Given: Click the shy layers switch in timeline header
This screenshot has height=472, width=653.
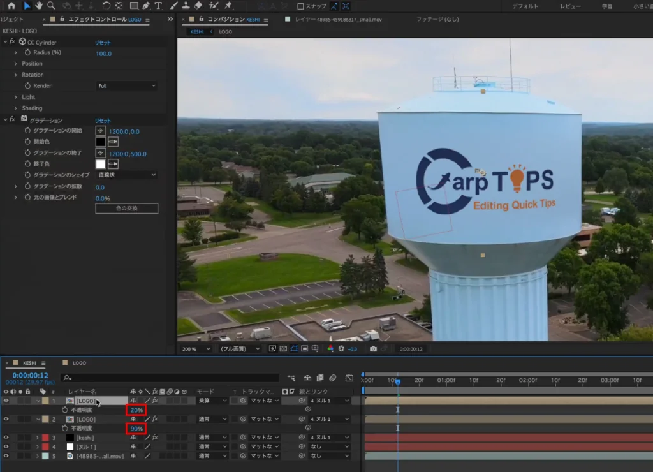Looking at the screenshot, I should coord(307,378).
